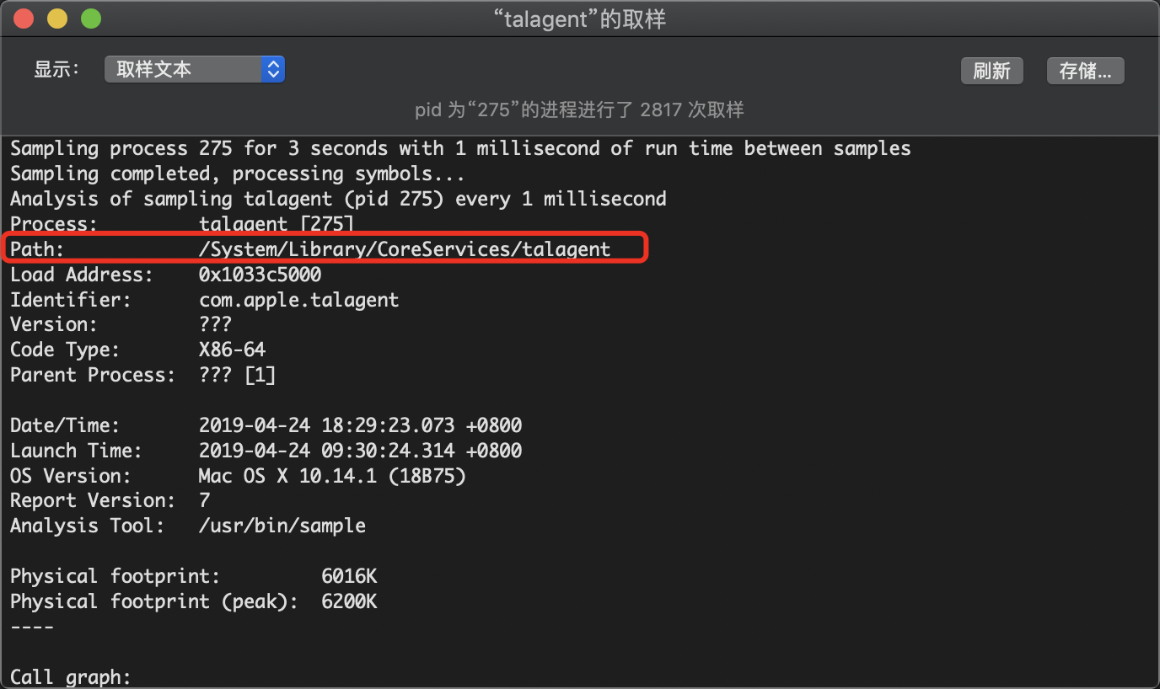
Task: Click the Call graph: heading
Action: [71, 677]
